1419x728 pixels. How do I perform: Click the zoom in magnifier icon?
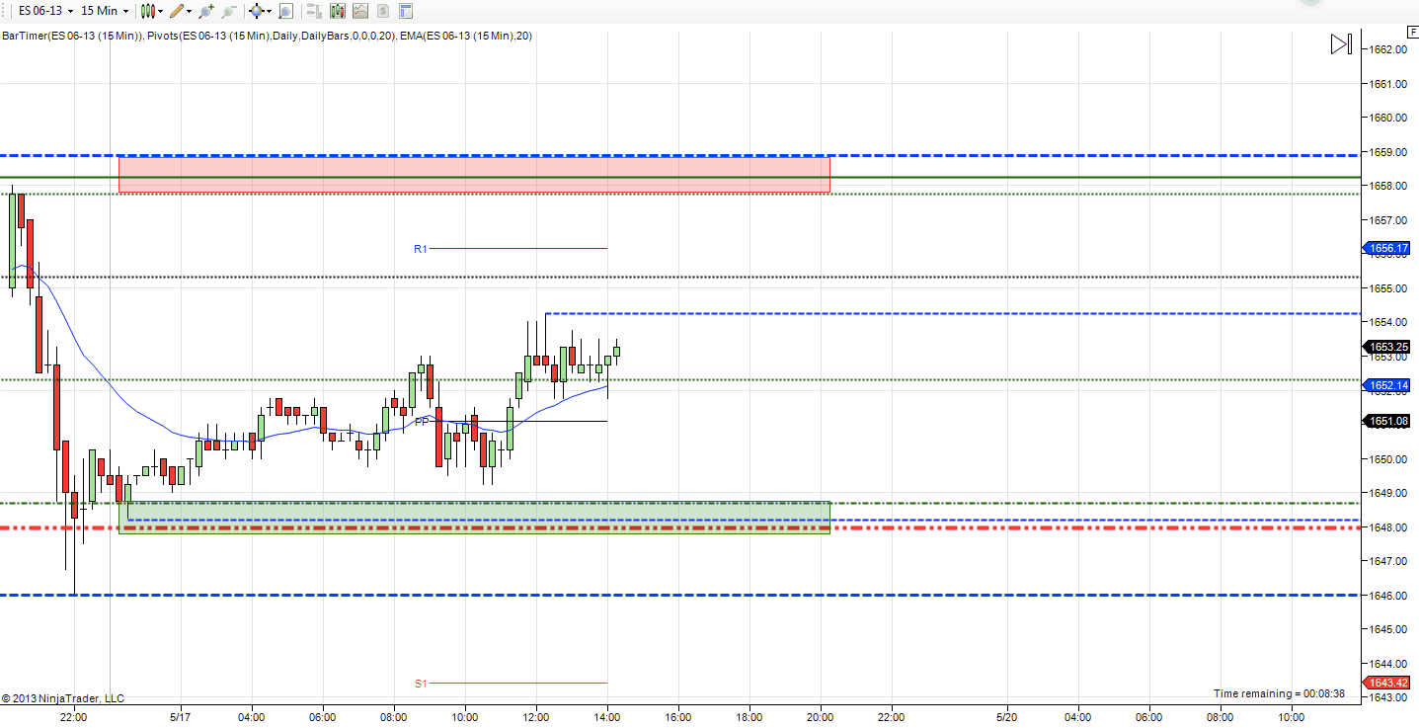pos(205,11)
